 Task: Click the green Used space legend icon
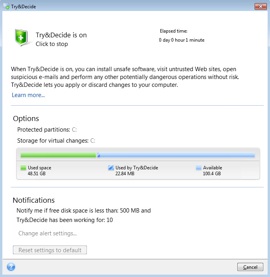(23, 167)
